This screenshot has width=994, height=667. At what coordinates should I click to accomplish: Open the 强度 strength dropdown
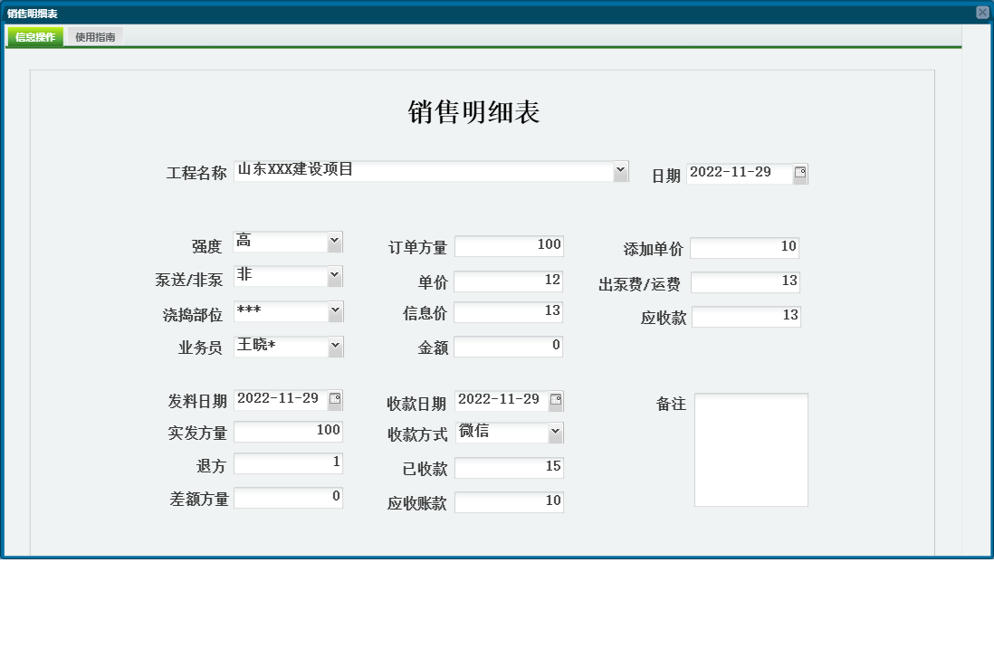pyautogui.click(x=334, y=242)
